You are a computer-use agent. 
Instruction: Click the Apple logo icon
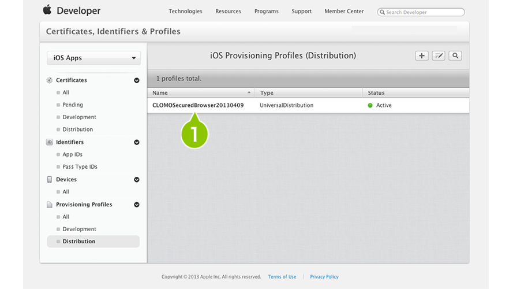coord(47,10)
